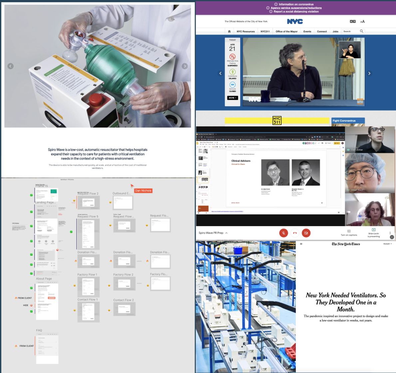Open more options menu in Meet call

(x=390, y=233)
